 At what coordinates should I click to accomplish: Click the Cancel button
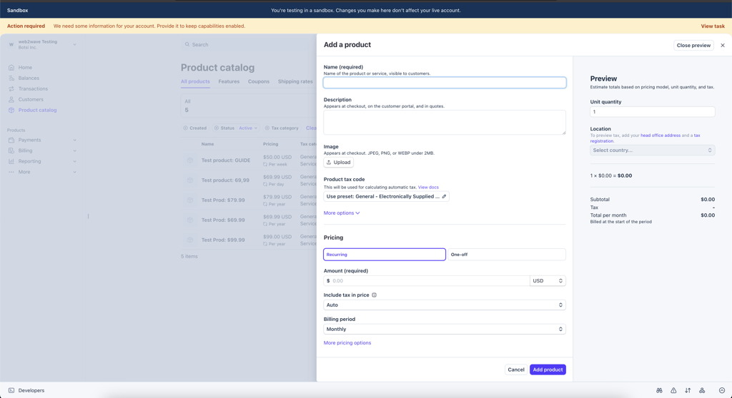tap(516, 369)
